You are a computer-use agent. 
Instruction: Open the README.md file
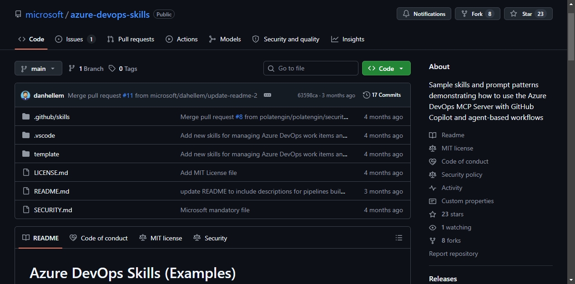51,191
